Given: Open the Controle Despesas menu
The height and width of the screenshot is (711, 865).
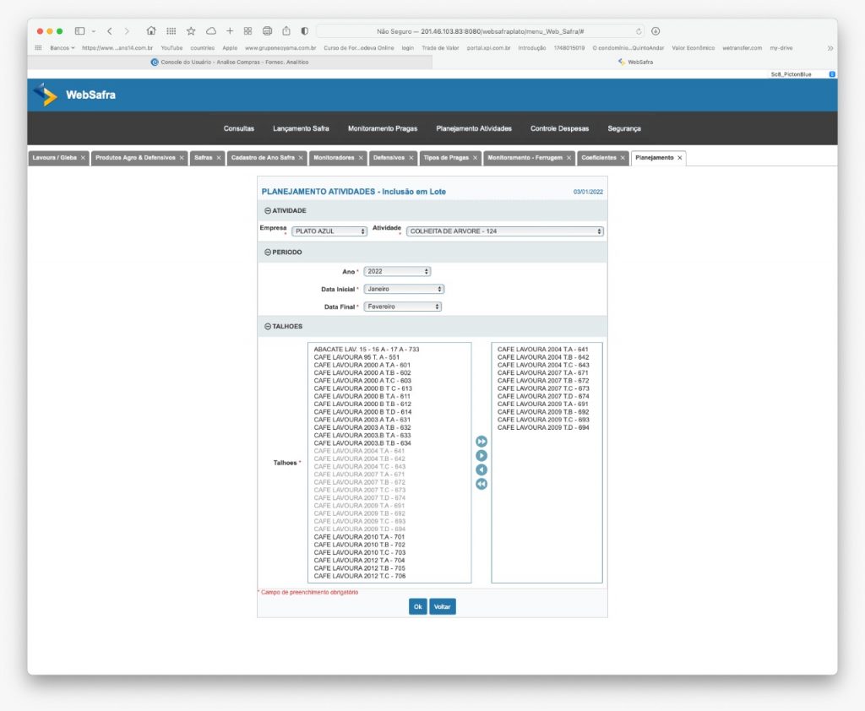Looking at the screenshot, I should (559, 128).
